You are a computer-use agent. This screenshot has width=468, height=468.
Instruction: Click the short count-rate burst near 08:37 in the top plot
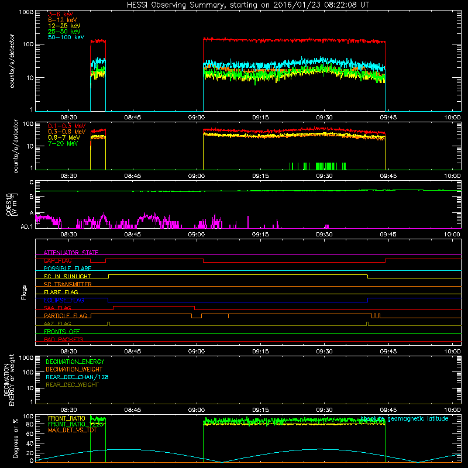click(98, 75)
